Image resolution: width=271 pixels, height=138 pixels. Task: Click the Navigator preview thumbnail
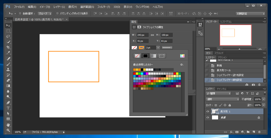(235, 35)
